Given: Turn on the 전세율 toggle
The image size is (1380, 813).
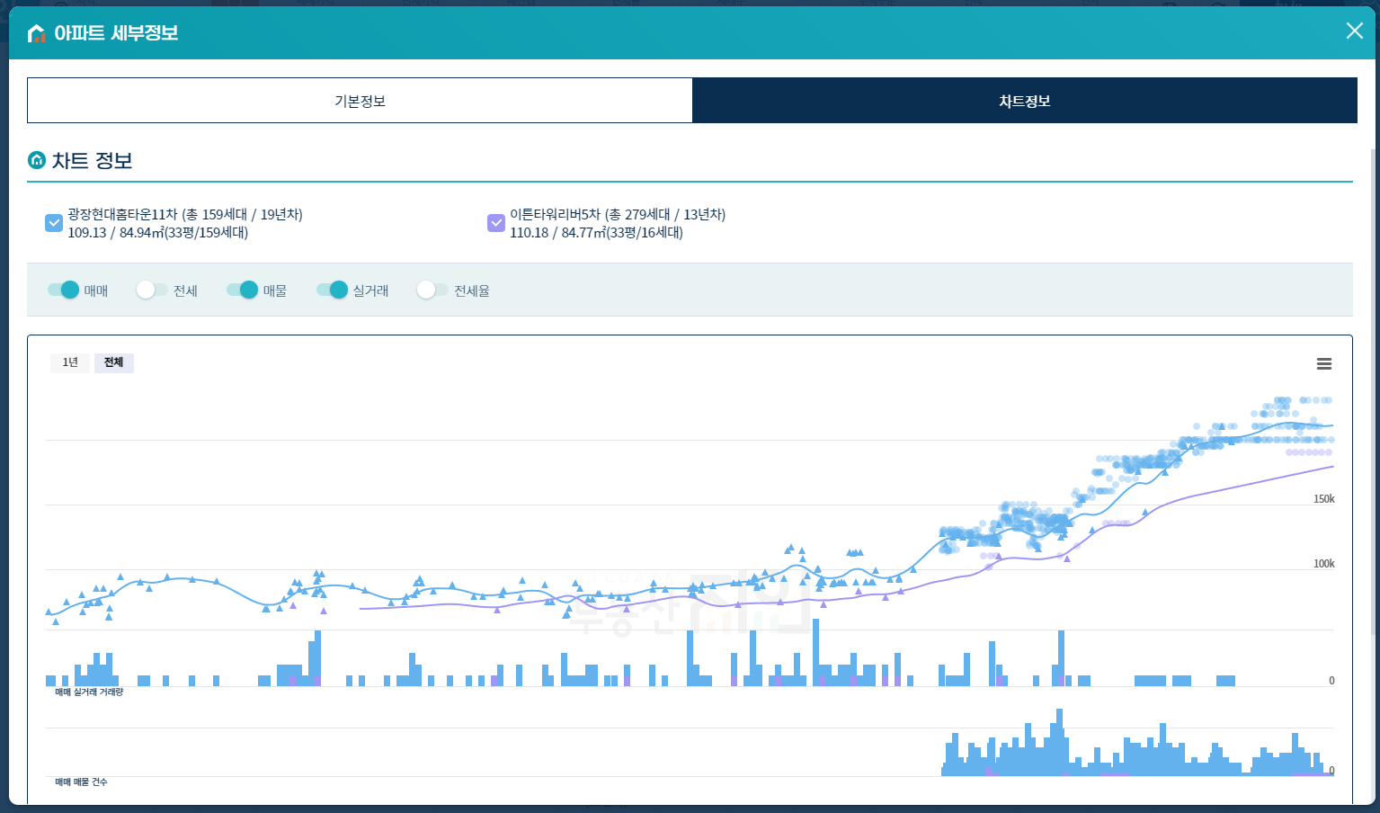Looking at the screenshot, I should tap(432, 290).
